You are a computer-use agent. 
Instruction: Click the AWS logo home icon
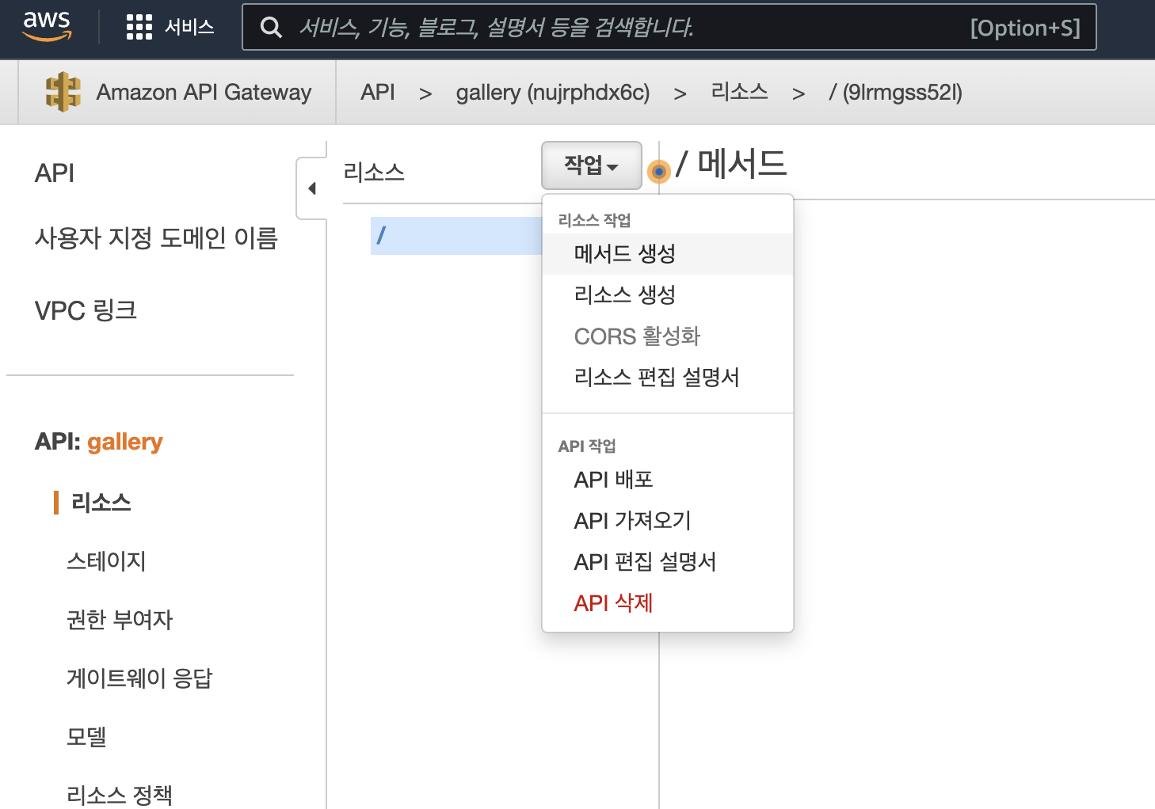tap(47, 26)
